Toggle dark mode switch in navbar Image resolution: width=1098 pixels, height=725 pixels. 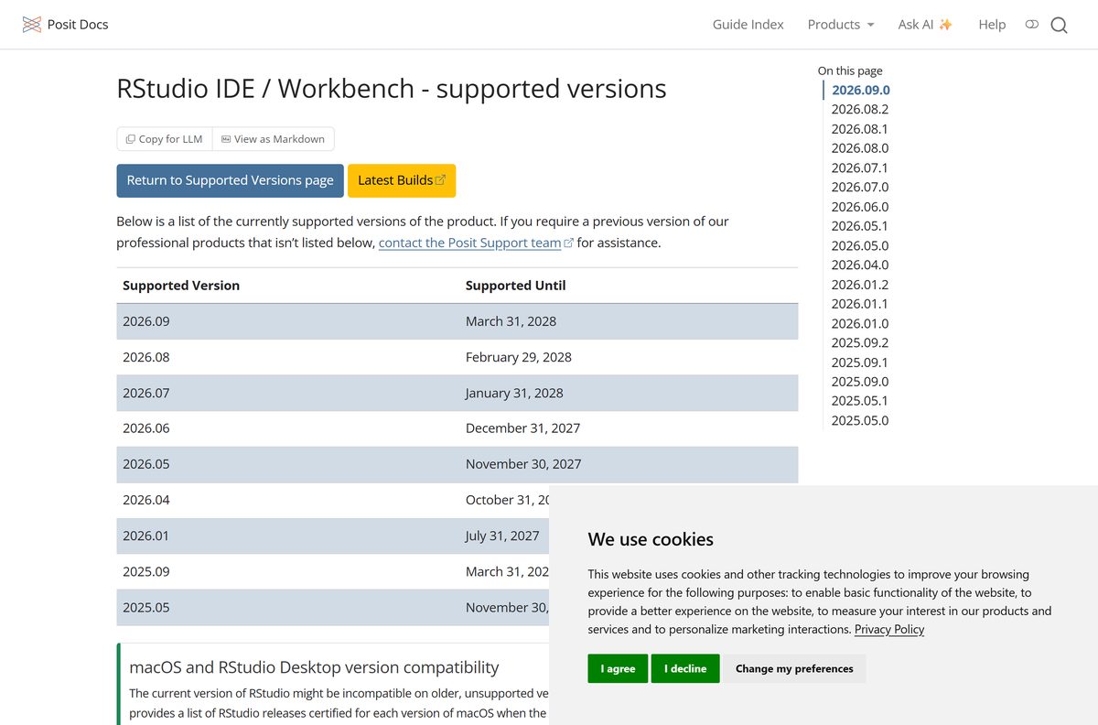[x=1032, y=25]
